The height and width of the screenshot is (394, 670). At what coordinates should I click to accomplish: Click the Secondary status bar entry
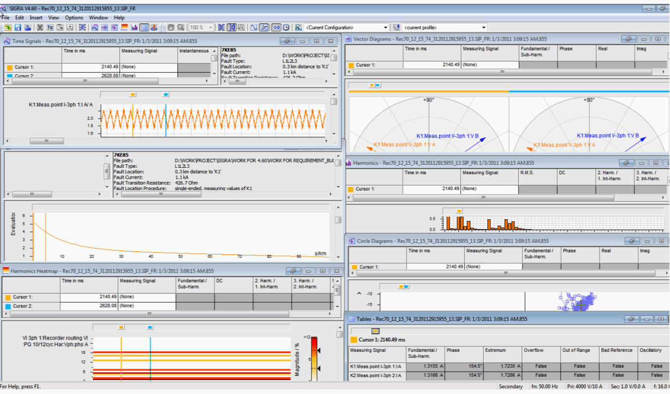tap(511, 387)
